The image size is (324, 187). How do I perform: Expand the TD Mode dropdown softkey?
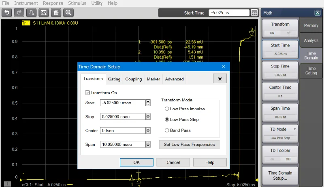click(x=280, y=133)
